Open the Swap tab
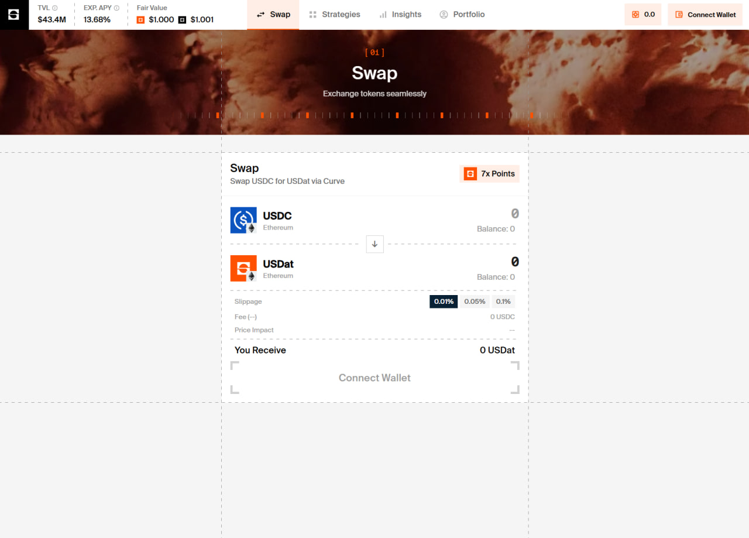The width and height of the screenshot is (749, 538). click(273, 15)
